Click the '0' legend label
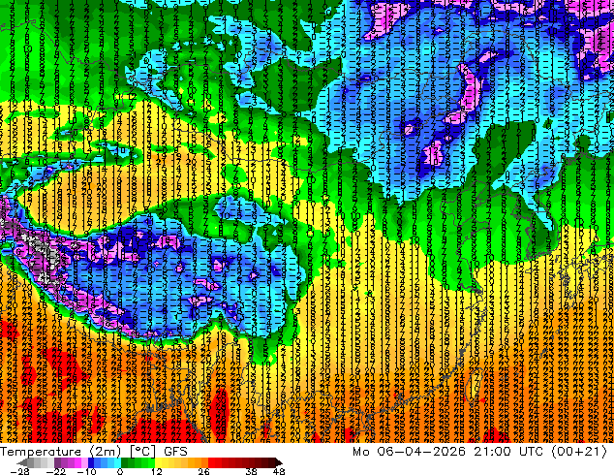 click(120, 471)
